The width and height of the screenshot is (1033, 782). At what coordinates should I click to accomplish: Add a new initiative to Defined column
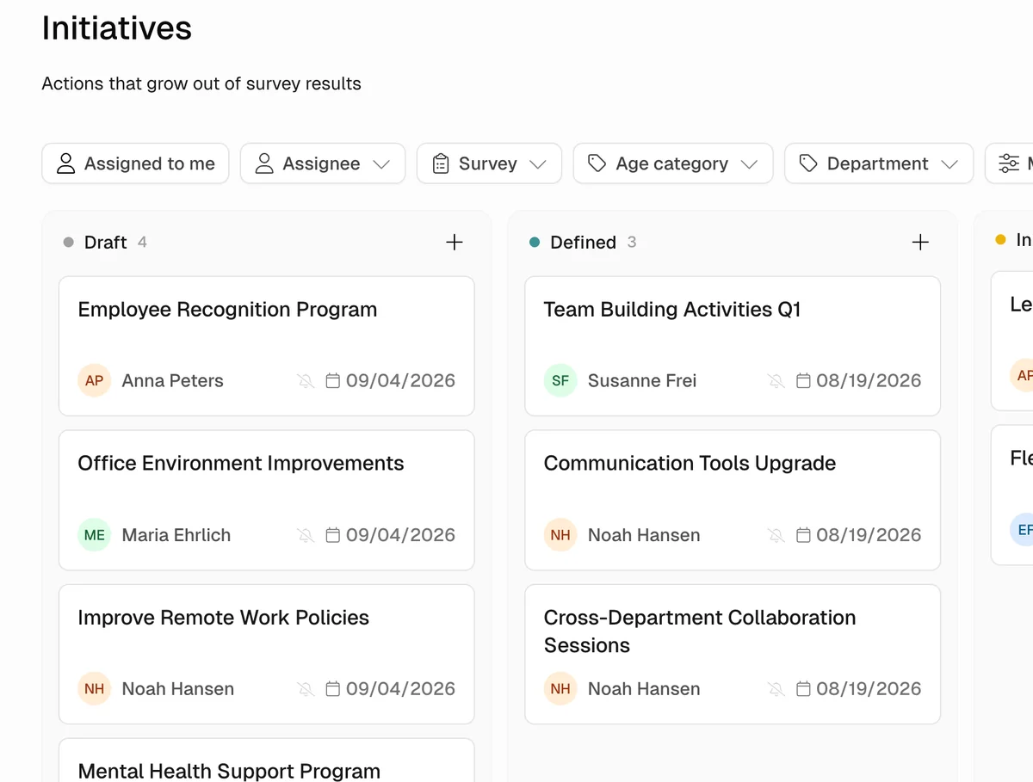pos(920,243)
